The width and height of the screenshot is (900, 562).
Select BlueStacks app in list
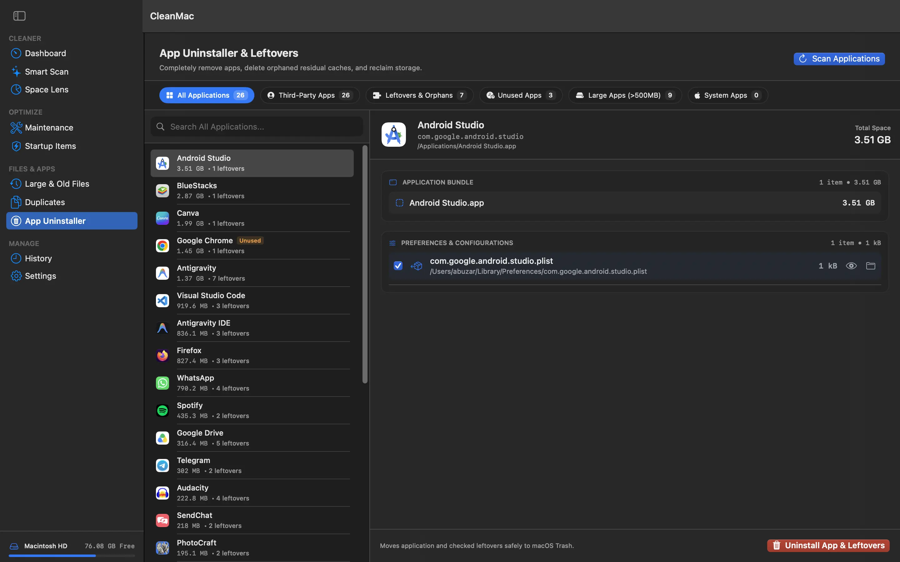click(252, 191)
